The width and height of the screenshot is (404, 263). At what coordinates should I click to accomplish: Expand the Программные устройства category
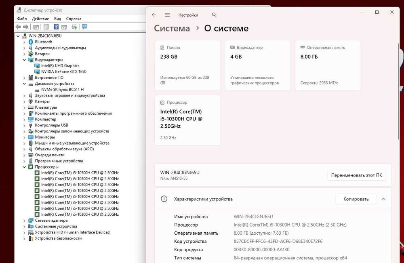(x=24, y=161)
